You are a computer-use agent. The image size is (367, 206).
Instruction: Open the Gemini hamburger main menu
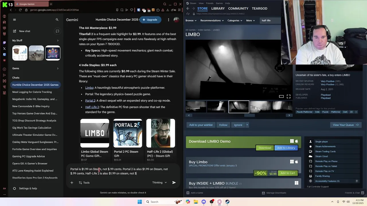point(15,20)
